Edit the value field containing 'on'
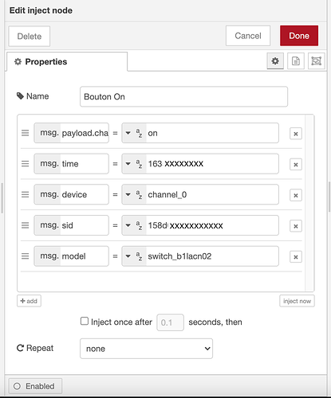Screen dimensions: 331x398 (x=212, y=133)
